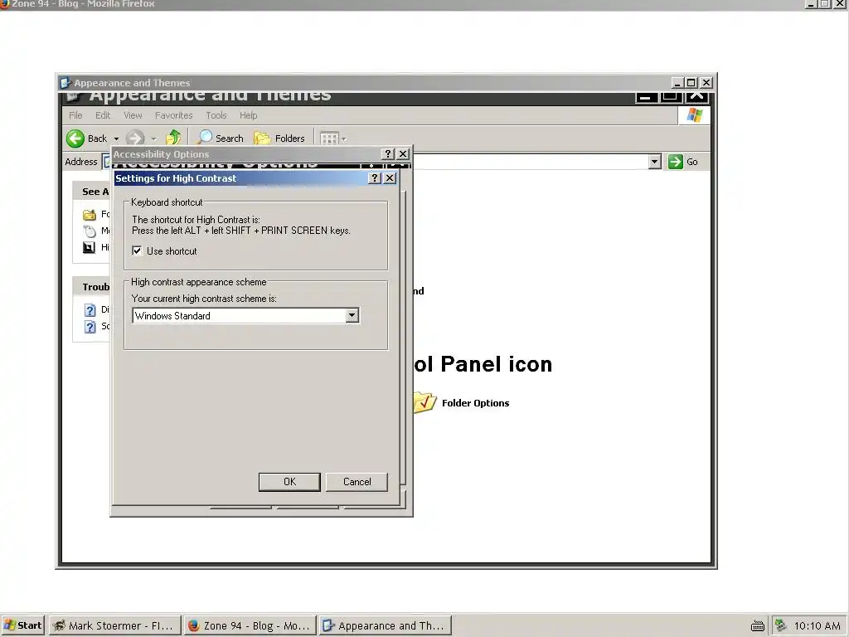
Task: Click the Start button
Action: (22, 625)
